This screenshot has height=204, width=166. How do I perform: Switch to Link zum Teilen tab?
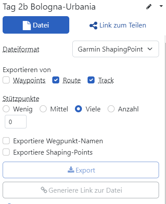[x=118, y=25]
